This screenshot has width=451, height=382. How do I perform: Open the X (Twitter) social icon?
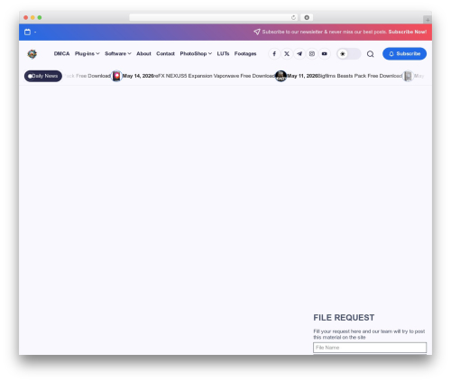pyautogui.click(x=287, y=54)
